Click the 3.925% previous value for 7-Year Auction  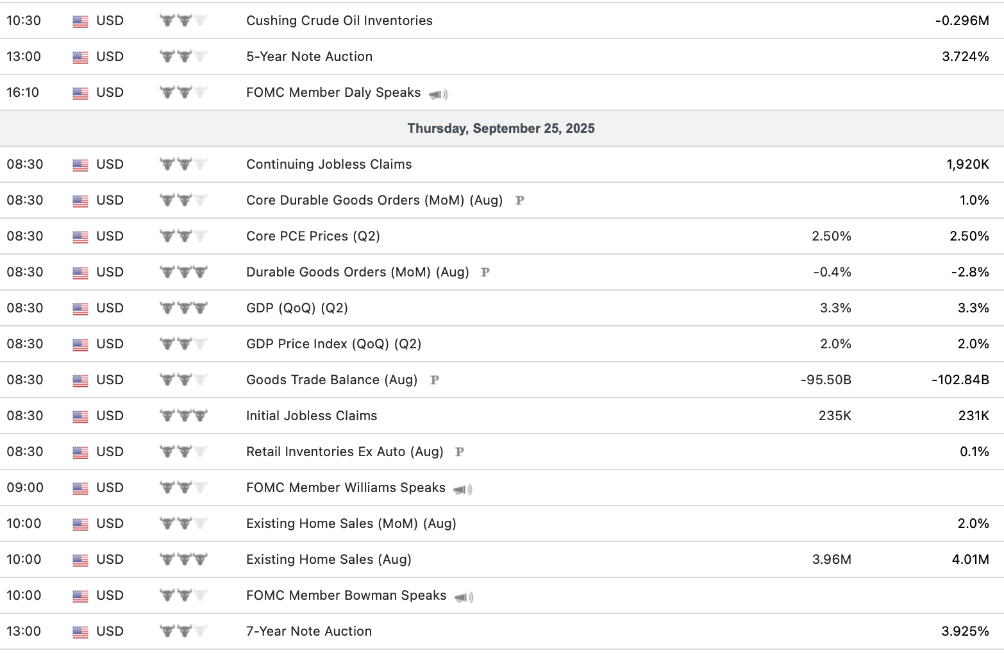click(x=965, y=631)
